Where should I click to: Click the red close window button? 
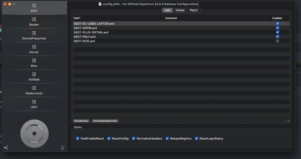[5, 4]
